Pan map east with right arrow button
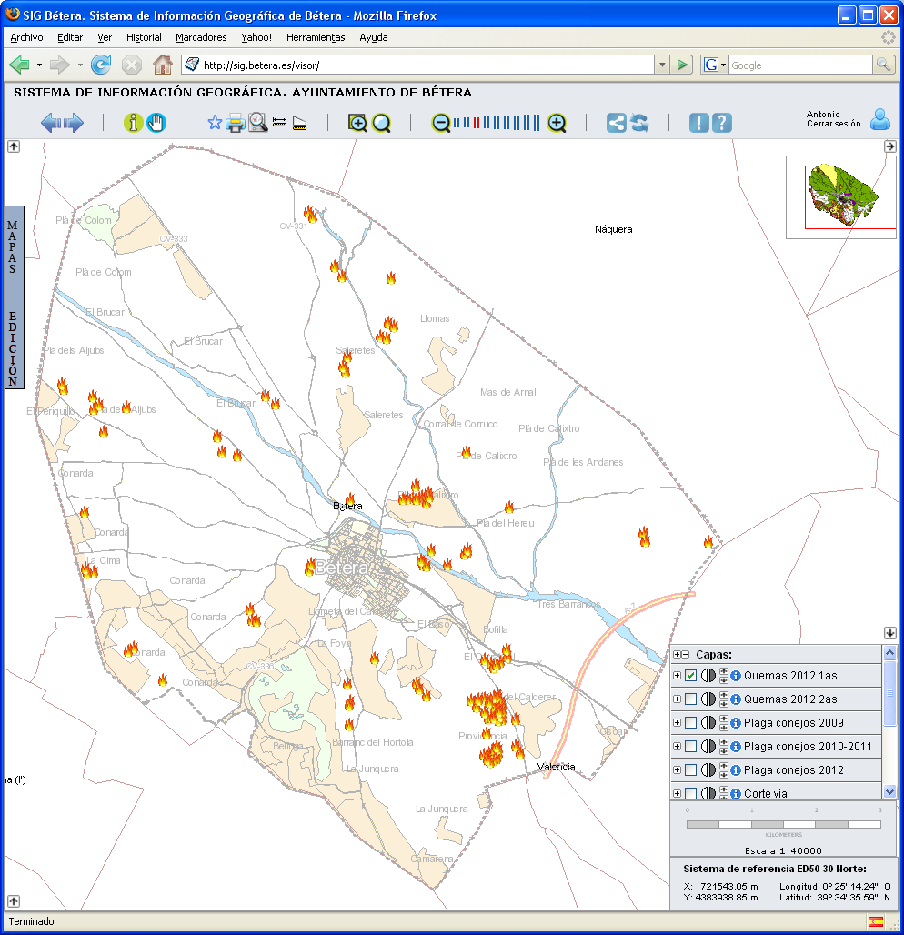 click(889, 146)
